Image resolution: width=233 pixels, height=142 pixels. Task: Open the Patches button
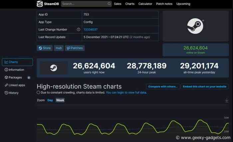[75, 48]
